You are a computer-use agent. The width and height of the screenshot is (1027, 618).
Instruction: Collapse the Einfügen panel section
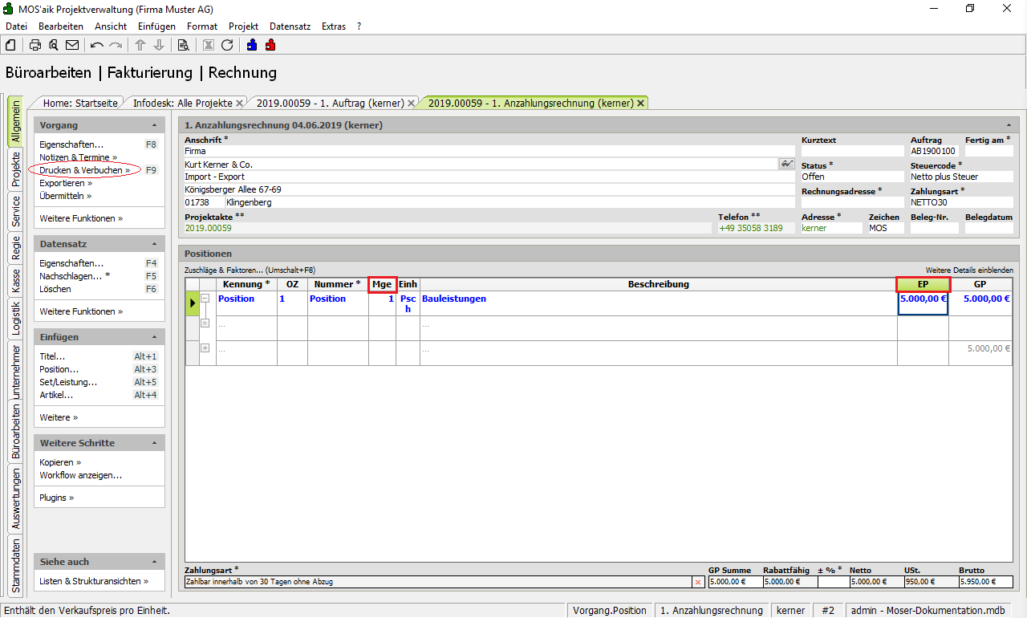(154, 338)
